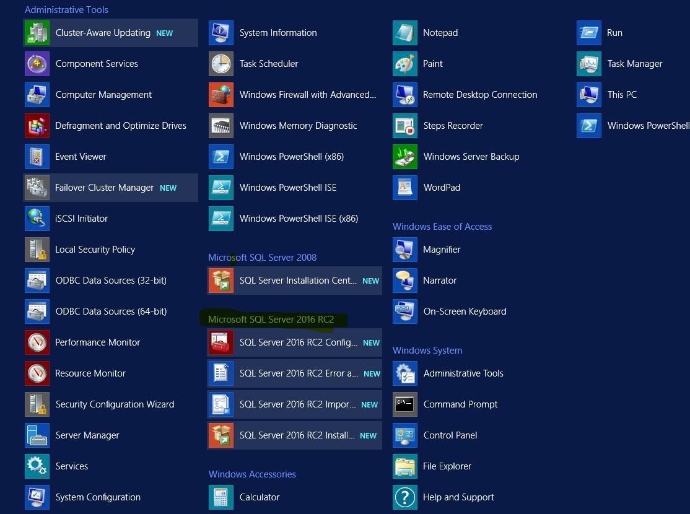Image resolution: width=690 pixels, height=514 pixels.
Task: Open the Calculator icon
Action: [x=221, y=497]
